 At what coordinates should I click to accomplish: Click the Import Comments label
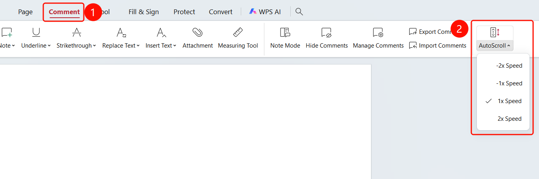[x=443, y=46]
